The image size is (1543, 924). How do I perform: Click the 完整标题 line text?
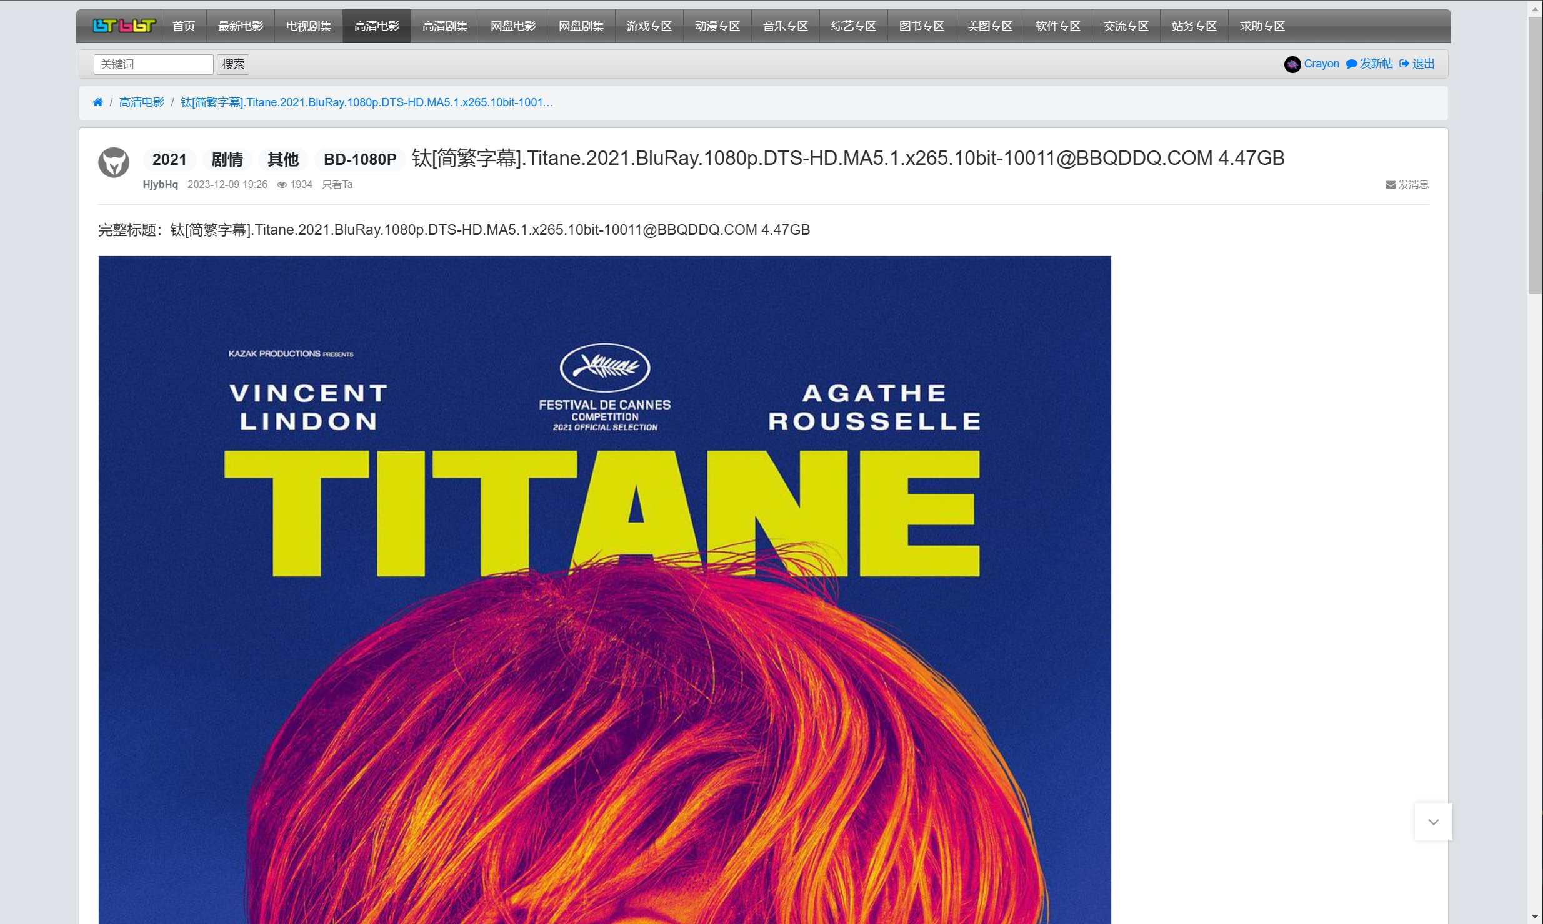(454, 230)
